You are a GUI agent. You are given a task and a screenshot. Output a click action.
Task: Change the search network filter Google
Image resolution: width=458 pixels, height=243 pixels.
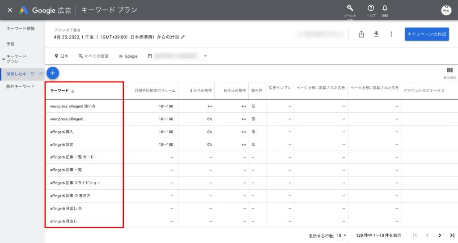point(128,56)
